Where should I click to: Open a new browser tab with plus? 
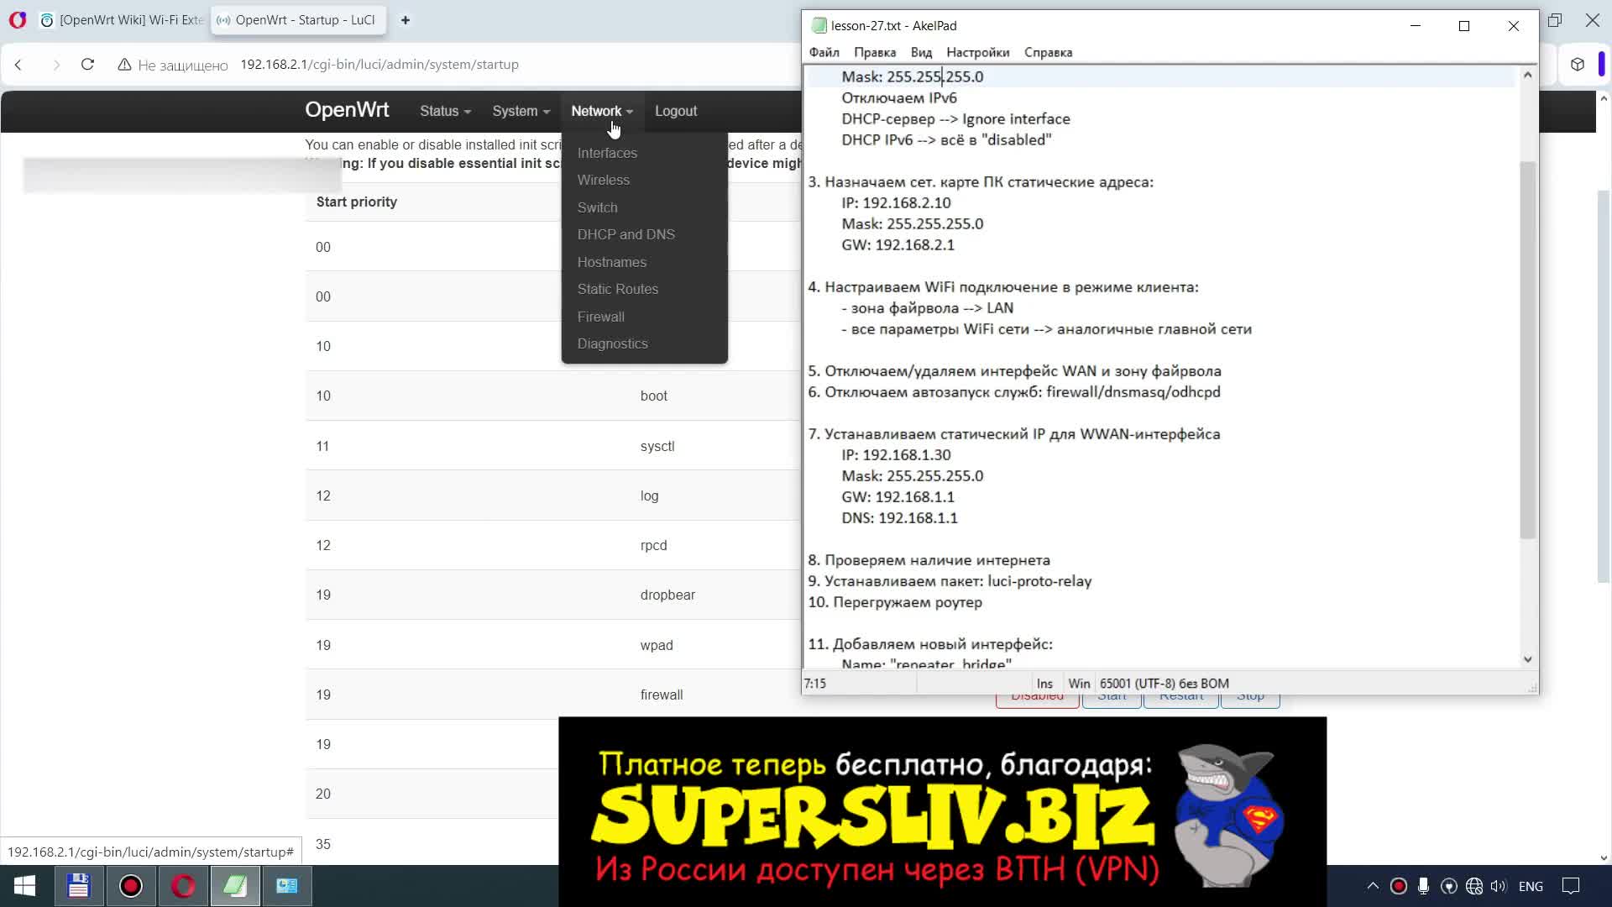click(406, 20)
